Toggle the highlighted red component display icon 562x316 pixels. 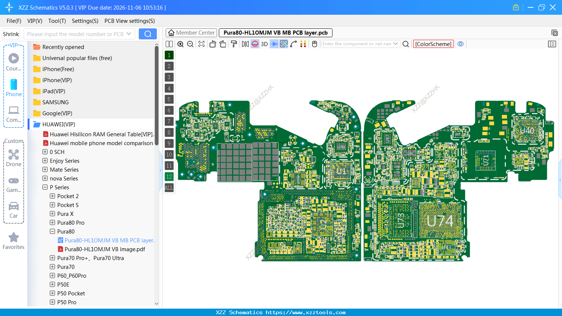255,44
